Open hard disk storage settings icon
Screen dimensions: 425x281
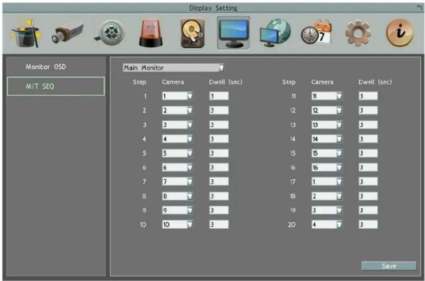coord(192,33)
